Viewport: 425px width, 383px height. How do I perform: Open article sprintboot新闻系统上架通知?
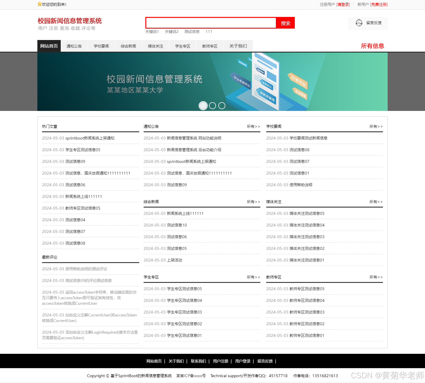tap(90, 138)
